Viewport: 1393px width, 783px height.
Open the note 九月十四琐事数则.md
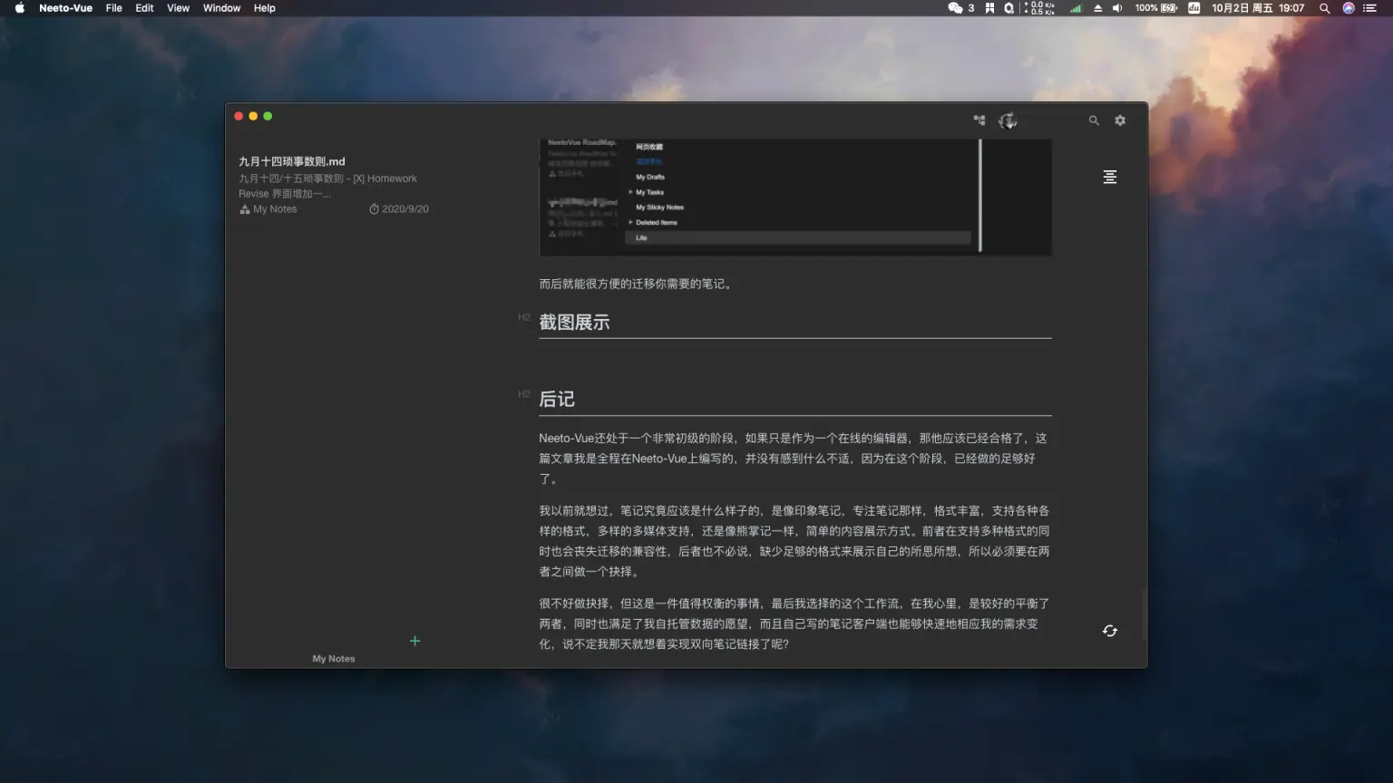pos(292,161)
